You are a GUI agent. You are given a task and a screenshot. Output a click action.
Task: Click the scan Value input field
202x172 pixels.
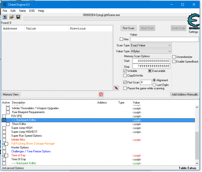tap(164, 39)
